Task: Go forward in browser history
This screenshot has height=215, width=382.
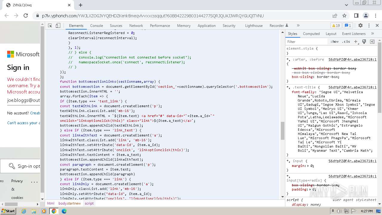Action: 16,16
